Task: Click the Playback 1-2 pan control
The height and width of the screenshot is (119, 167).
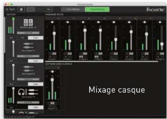Action: [52, 71]
